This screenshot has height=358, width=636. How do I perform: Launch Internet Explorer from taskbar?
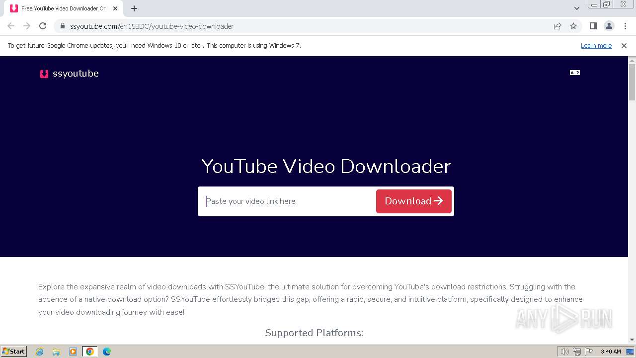coord(40,352)
